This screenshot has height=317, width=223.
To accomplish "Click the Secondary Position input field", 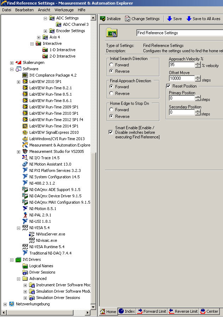I will [x=182, y=112].
